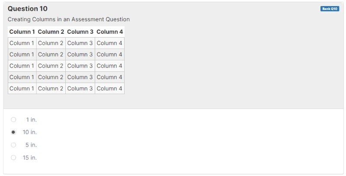Click the Column 2 table header
This screenshot has height=176, width=346.
[x=51, y=32]
